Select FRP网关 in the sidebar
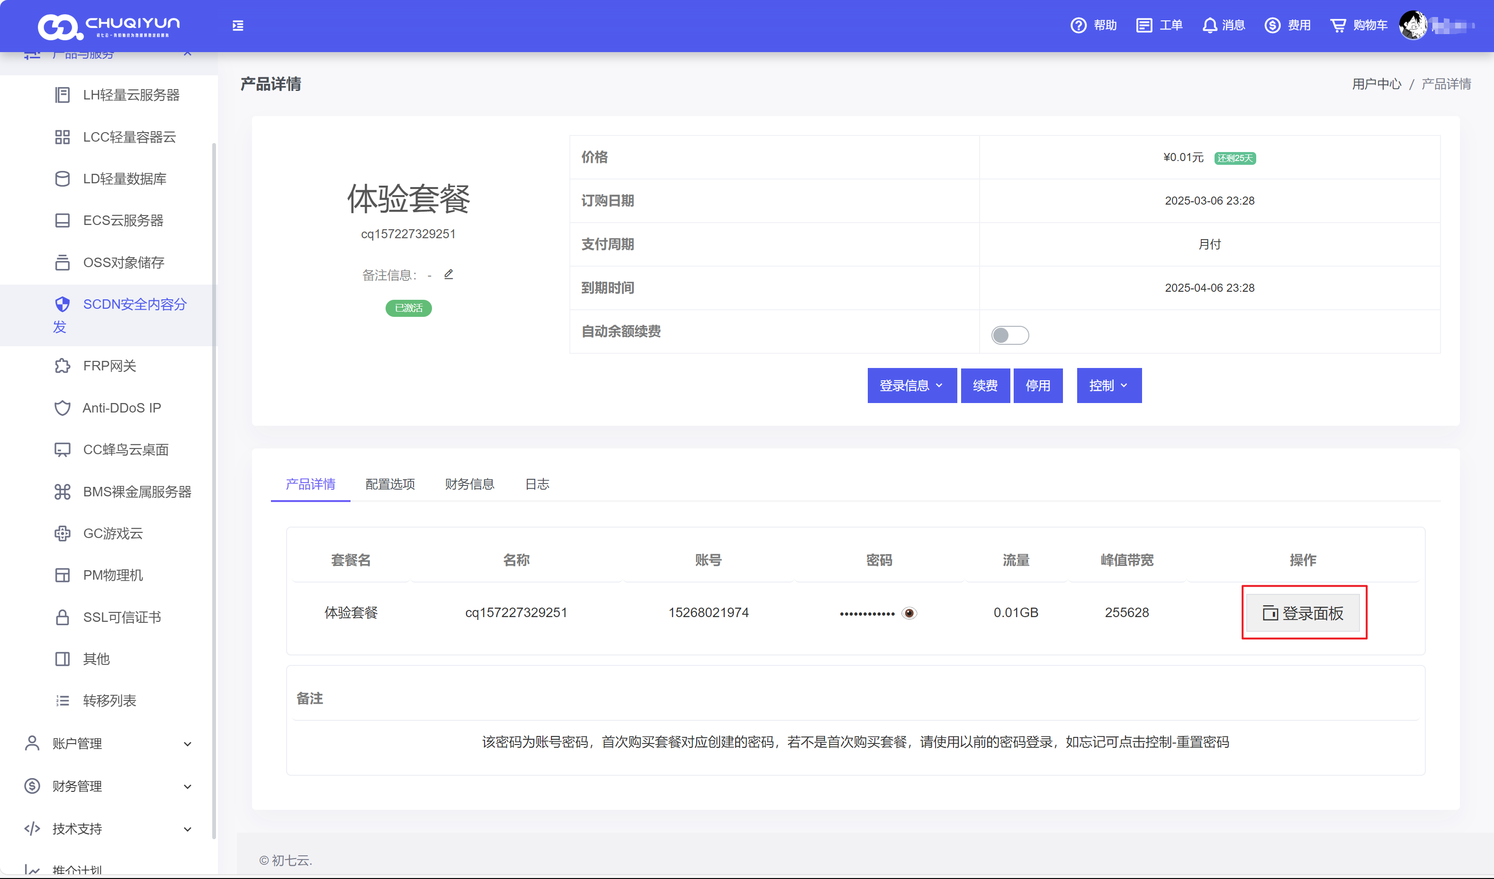1494x879 pixels. pyautogui.click(x=110, y=366)
